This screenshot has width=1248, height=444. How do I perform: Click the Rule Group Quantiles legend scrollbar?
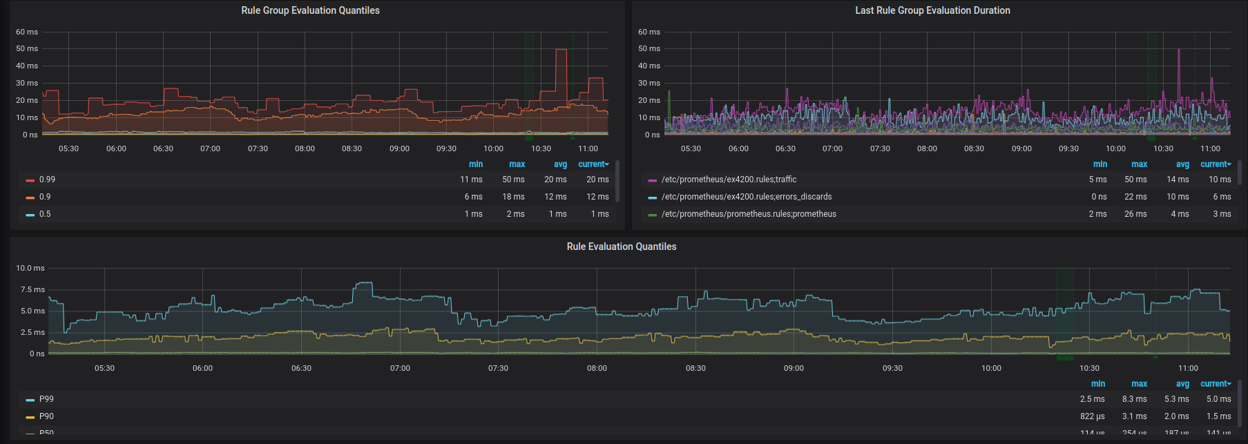coord(617,181)
